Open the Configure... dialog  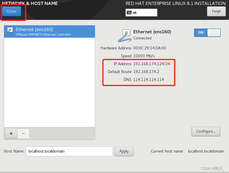(206, 132)
